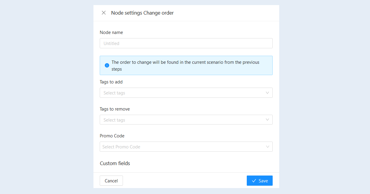Open the Tags to add select box
This screenshot has width=370, height=194.
(x=186, y=93)
